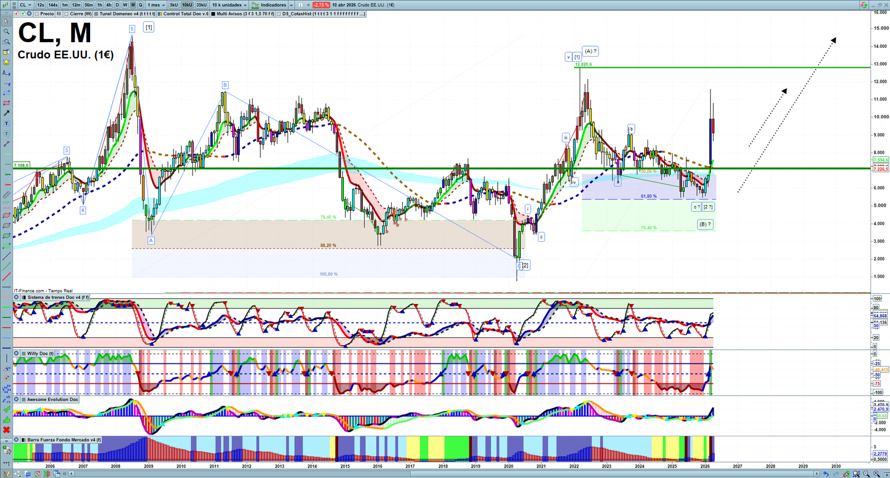Click the green checkmark icon
The width and height of the screenshot is (890, 478).
point(6,410)
